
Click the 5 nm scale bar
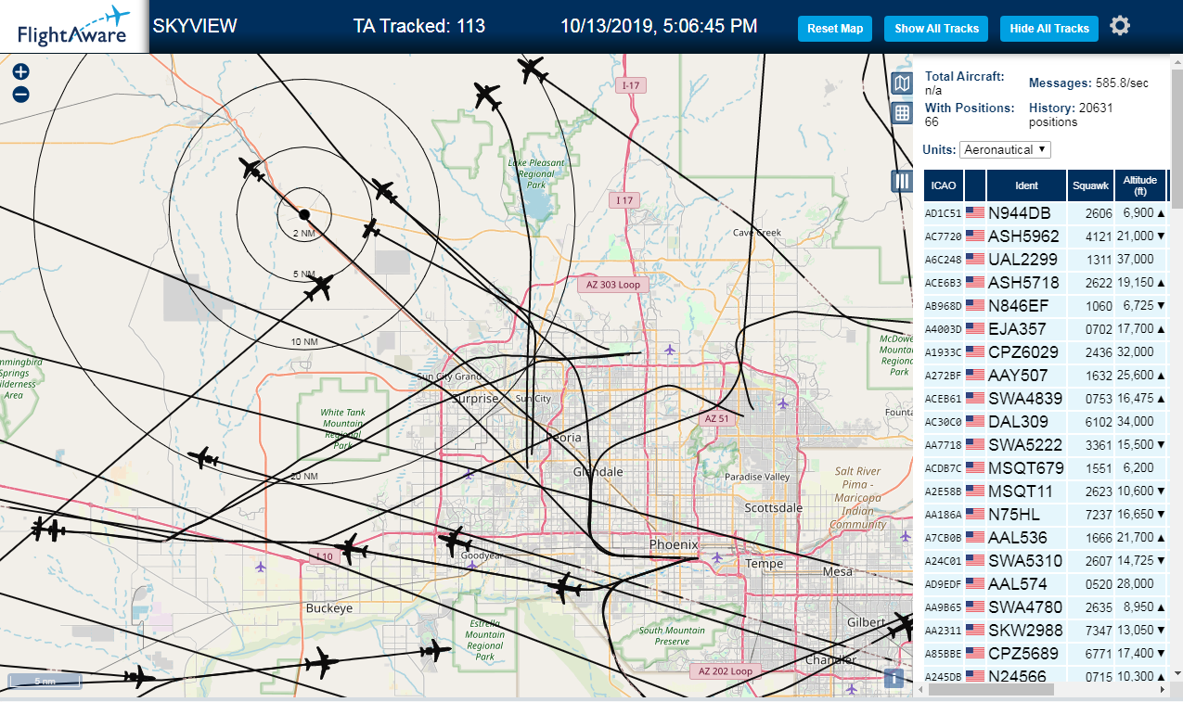coord(45,682)
